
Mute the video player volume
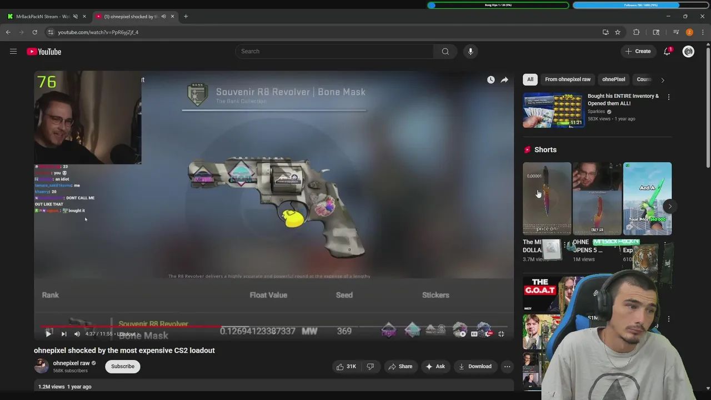pos(77,334)
